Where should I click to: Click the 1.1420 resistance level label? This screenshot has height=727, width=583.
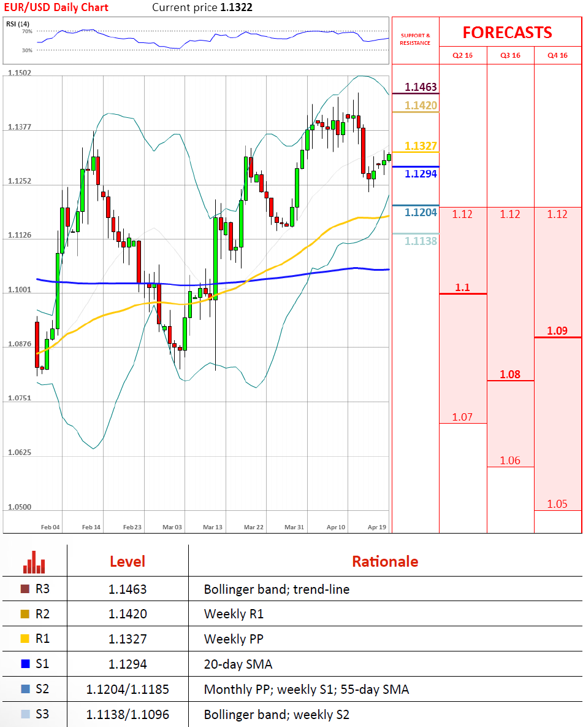tap(421, 105)
